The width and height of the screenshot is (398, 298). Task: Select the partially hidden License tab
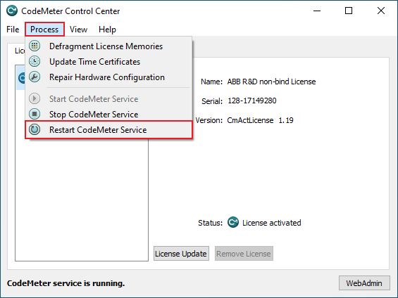(19, 51)
